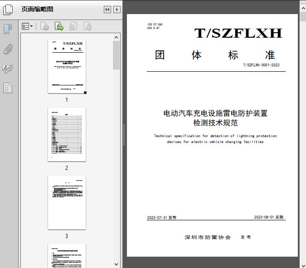This screenshot has height=268, width=306.
Task: Click the 深圳市防雷协会 publisher text
Action: point(208,237)
